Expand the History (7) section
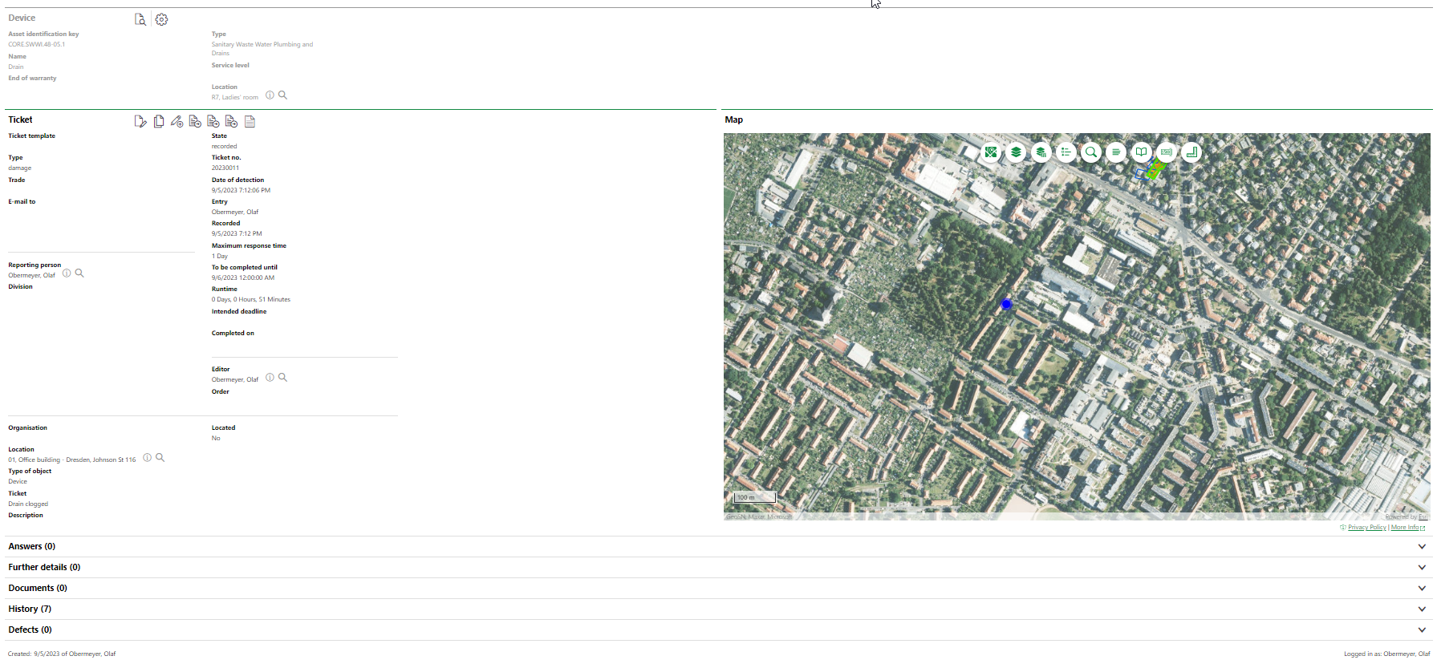1437x660 pixels. tap(30, 609)
